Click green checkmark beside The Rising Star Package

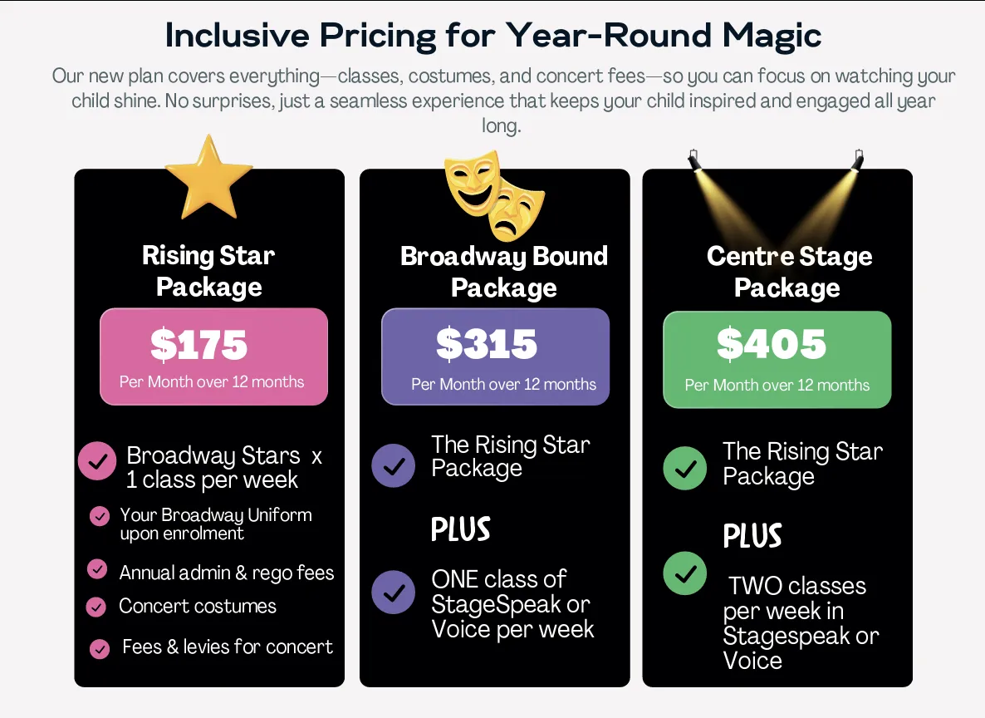[x=685, y=469]
